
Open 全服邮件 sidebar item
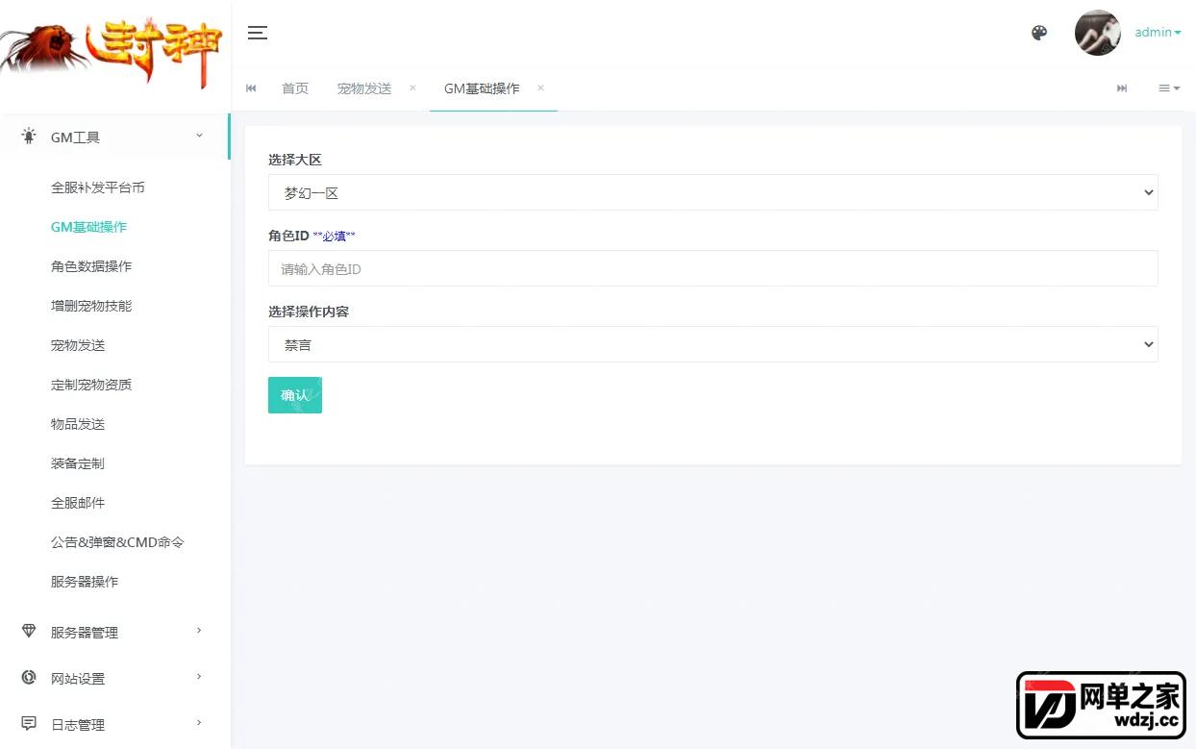(x=78, y=503)
